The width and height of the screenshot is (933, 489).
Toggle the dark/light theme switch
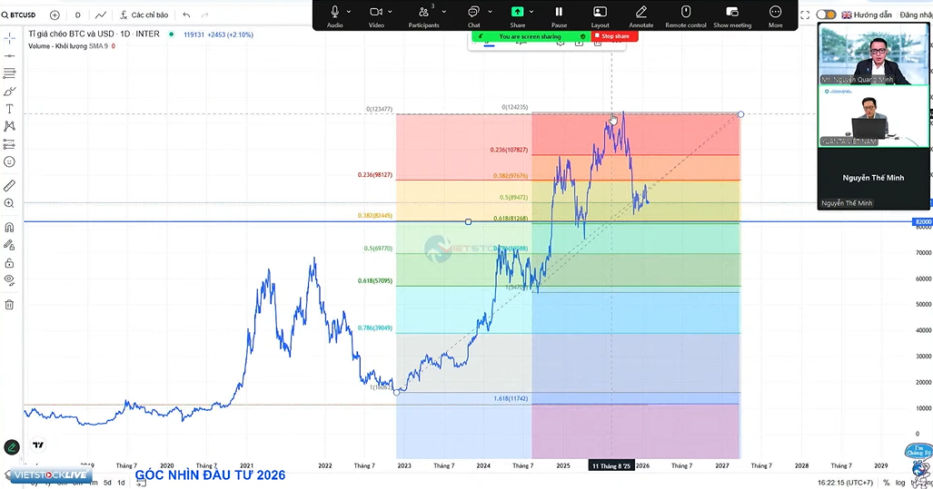pos(826,15)
